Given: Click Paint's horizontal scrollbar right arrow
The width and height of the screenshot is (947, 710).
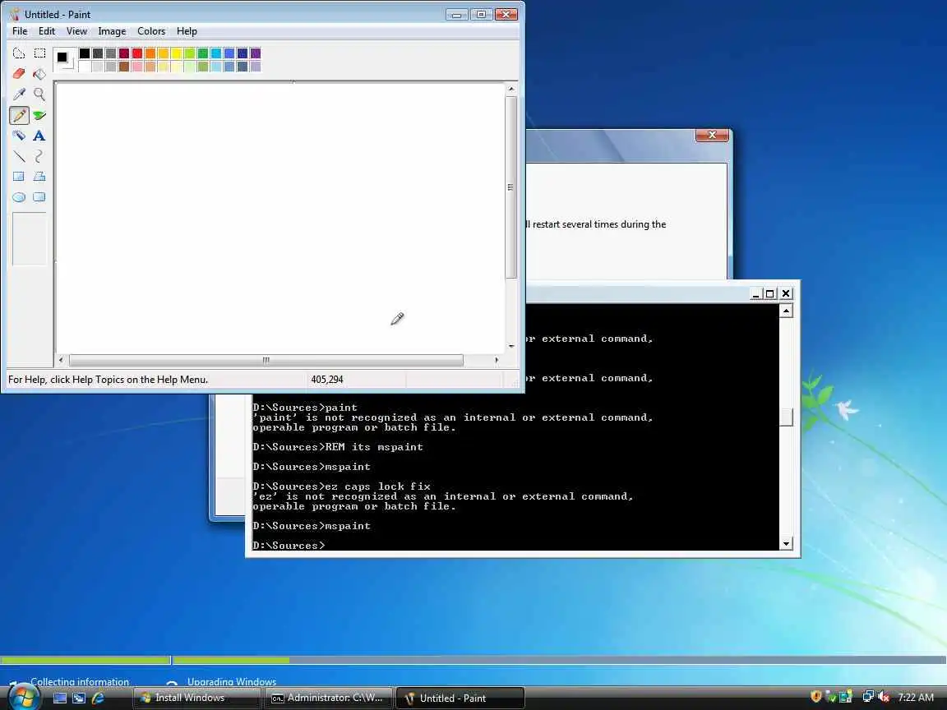Looking at the screenshot, I should 497,360.
